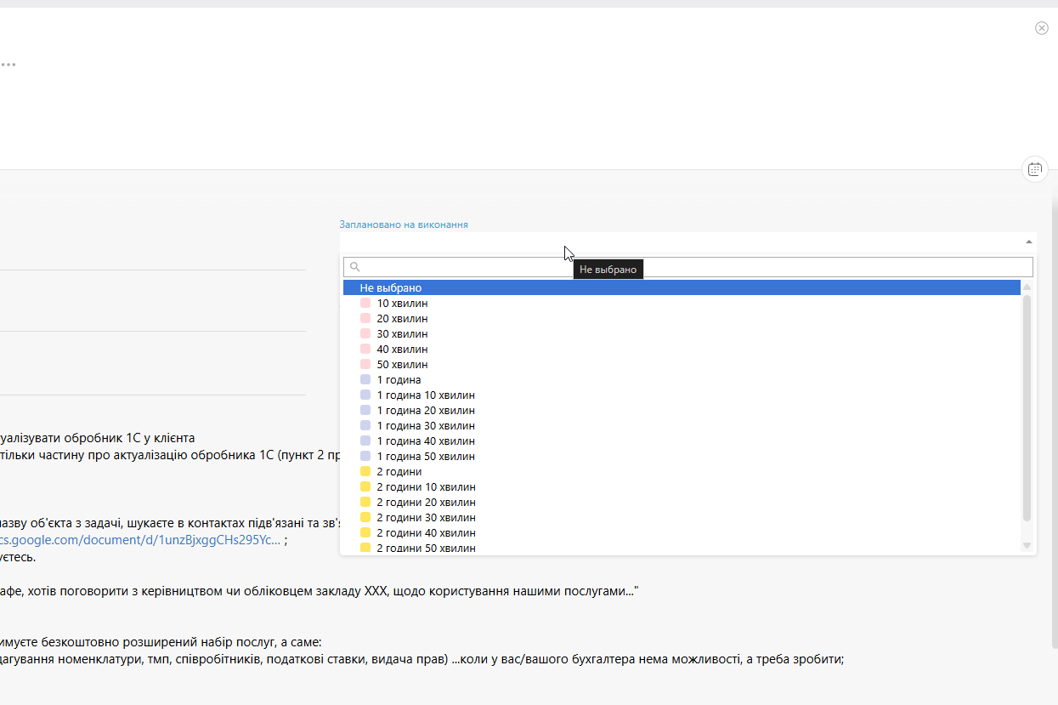Choose the 1 година option

point(682,379)
